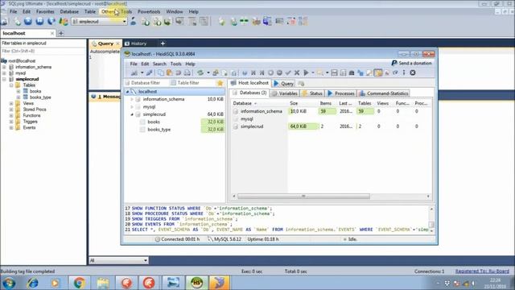
Task: Click the third round blue icon in SQLyog toolbar
Action: coord(51,22)
